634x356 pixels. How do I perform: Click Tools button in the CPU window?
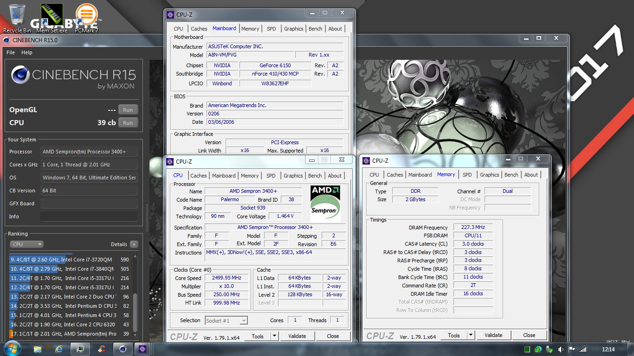[258, 336]
